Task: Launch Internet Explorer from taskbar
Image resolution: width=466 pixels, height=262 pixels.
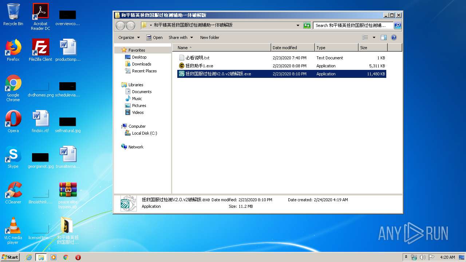Action: click(x=29, y=257)
